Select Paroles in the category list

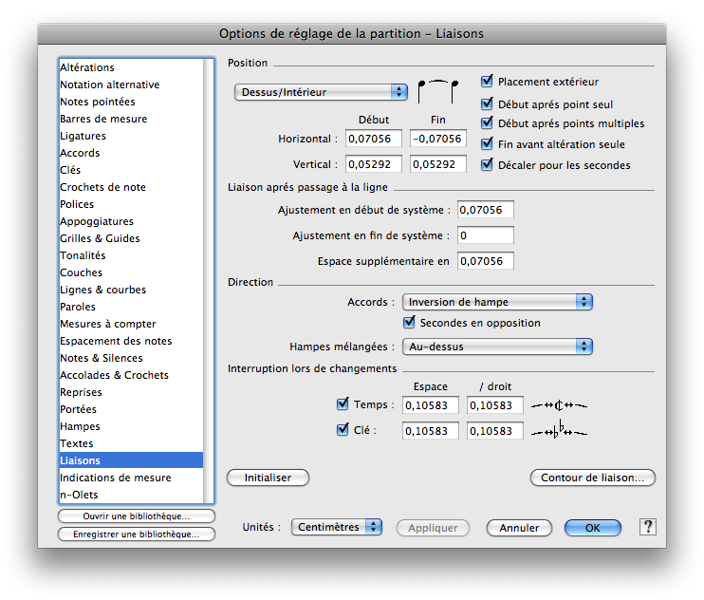click(78, 307)
